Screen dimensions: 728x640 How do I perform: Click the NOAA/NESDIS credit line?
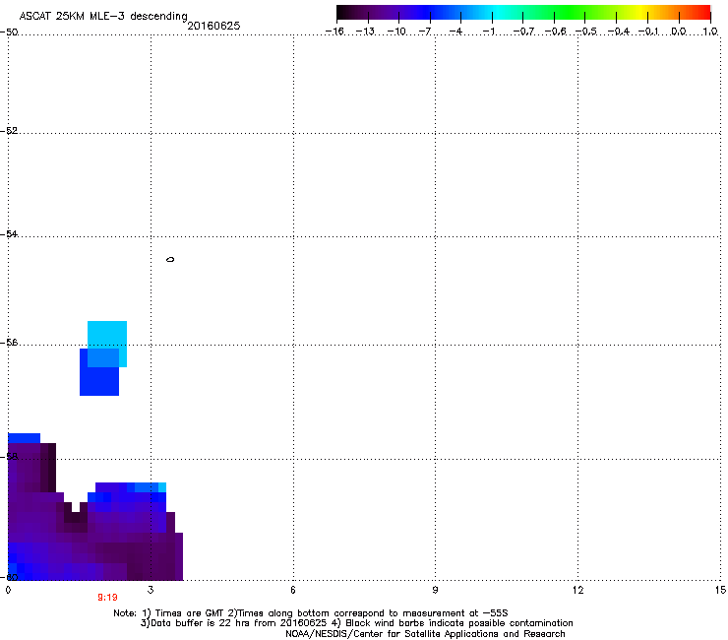click(x=425, y=634)
